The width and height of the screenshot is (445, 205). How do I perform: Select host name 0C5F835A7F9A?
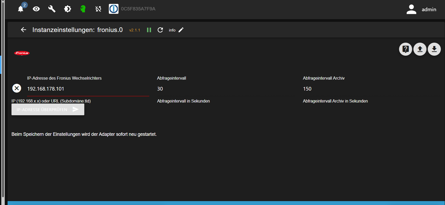(x=138, y=9)
